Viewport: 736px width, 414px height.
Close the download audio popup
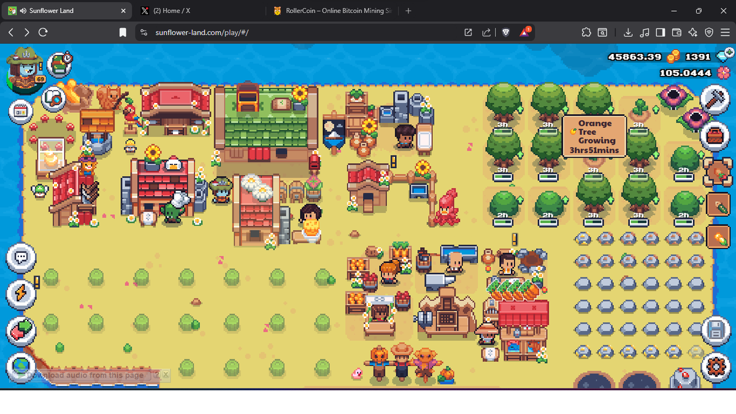[x=166, y=374]
